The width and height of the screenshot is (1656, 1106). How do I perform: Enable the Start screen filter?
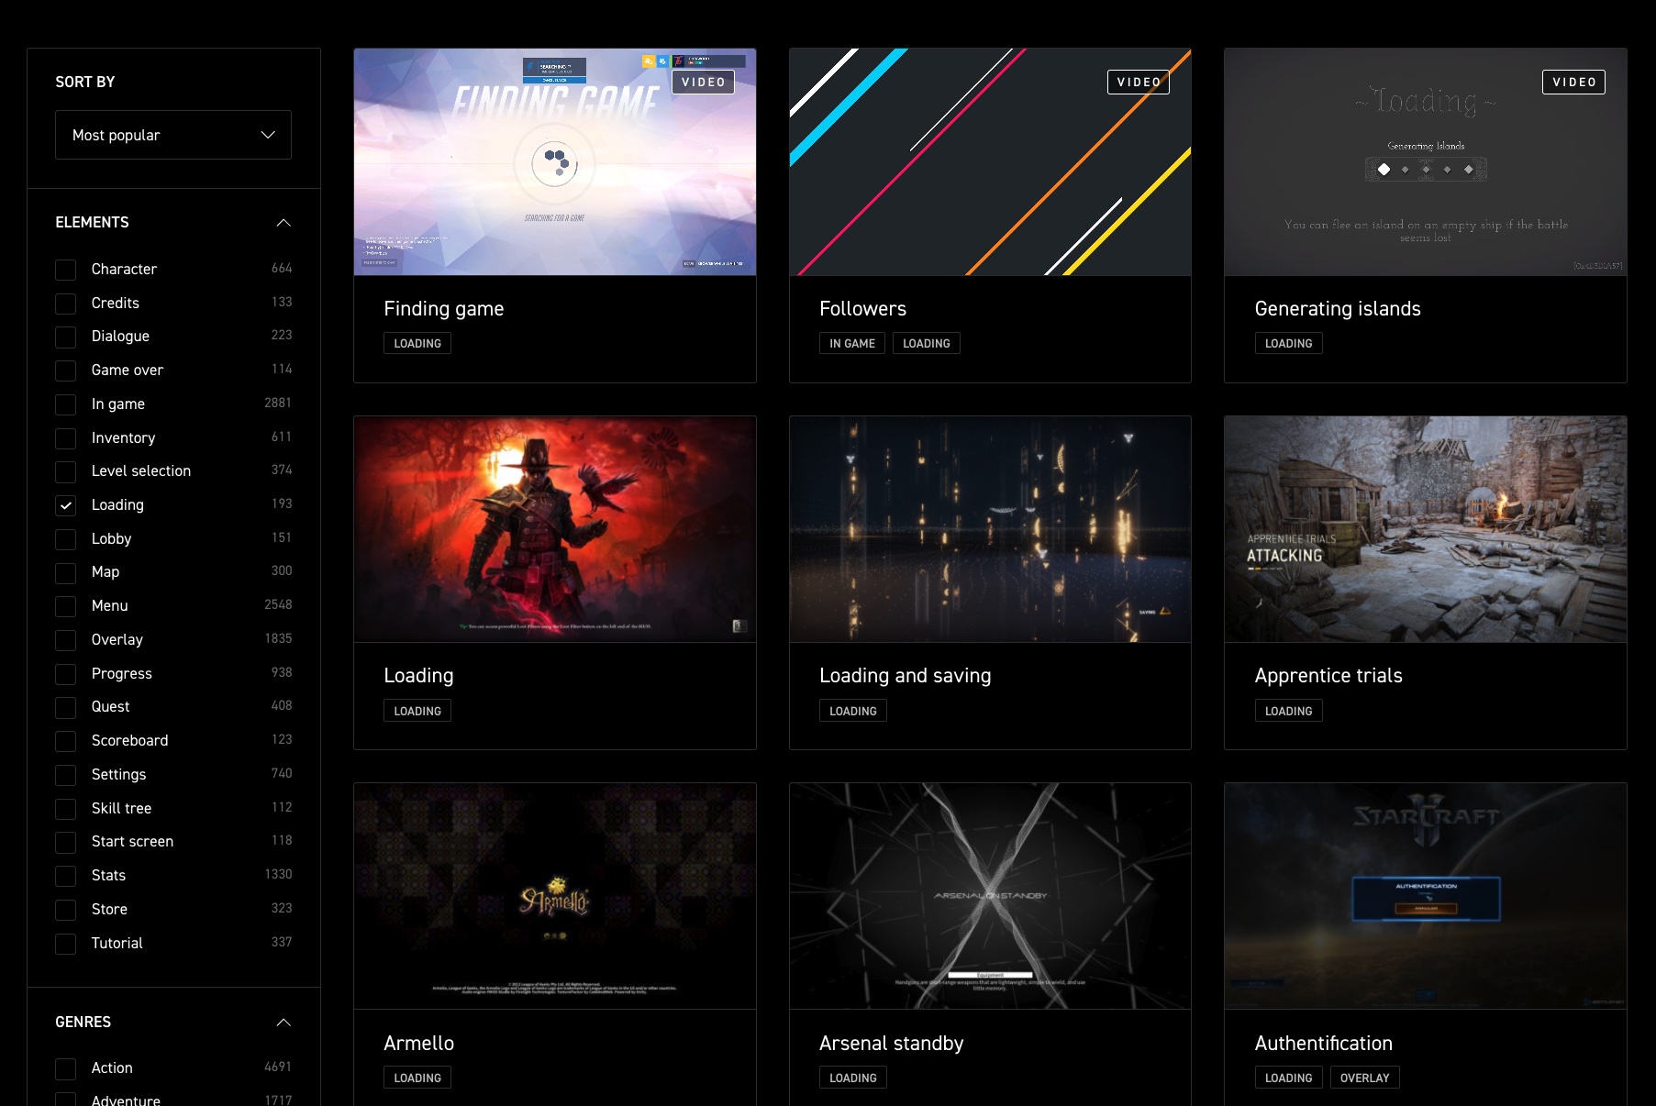point(65,842)
